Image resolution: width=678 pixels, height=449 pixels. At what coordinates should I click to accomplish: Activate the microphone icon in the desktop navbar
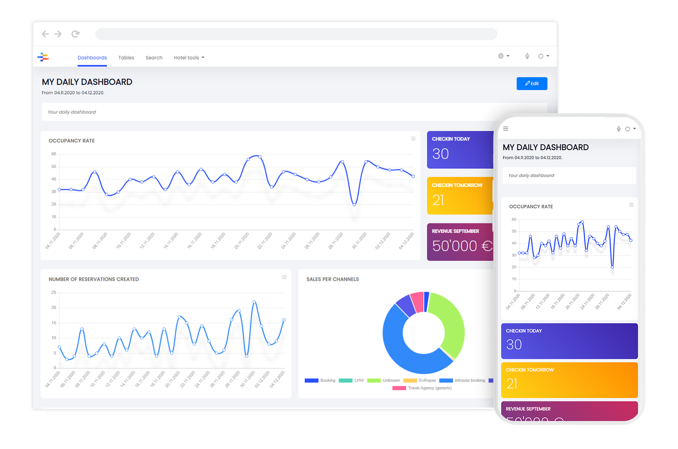[x=527, y=56]
